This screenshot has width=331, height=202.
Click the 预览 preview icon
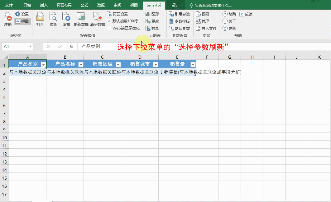[x=53, y=17]
